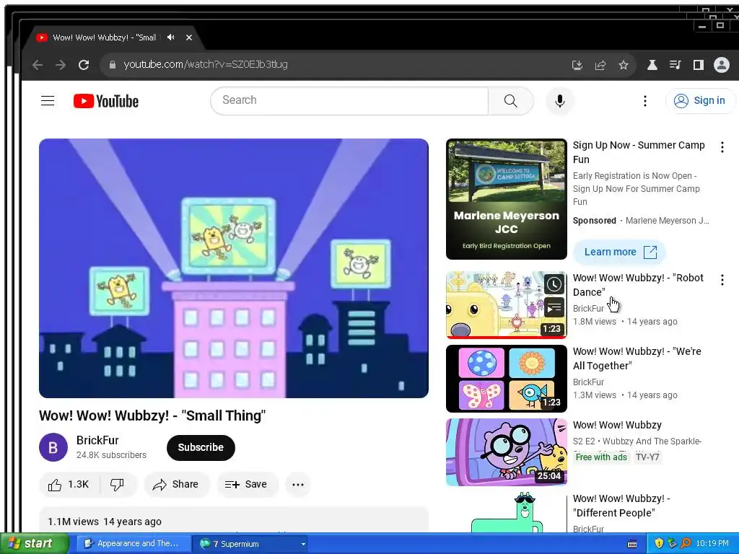The image size is (739, 554).
Task: Open the YouTube guide hamburger menu
Action: point(48,101)
